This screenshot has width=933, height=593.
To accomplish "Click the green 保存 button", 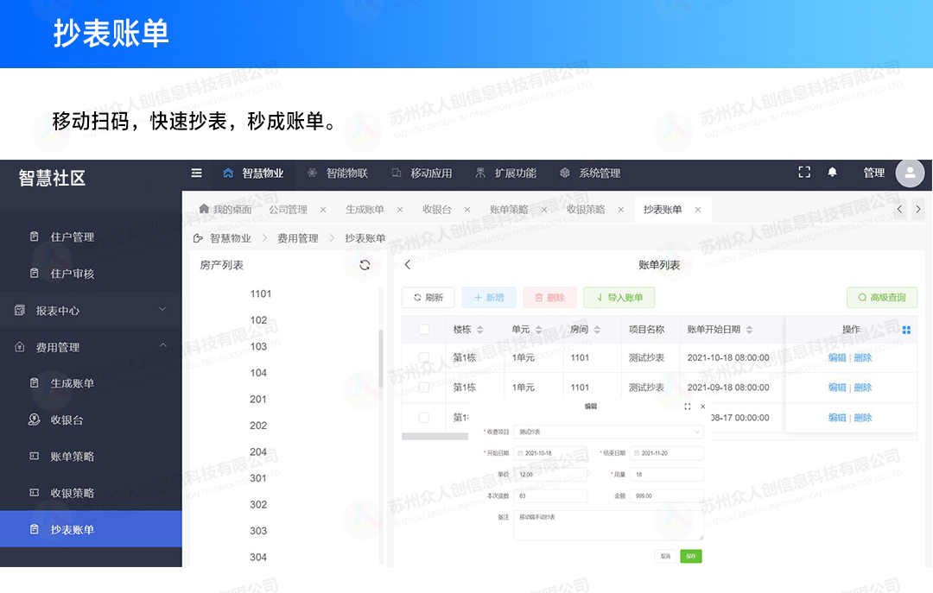I will (690, 557).
